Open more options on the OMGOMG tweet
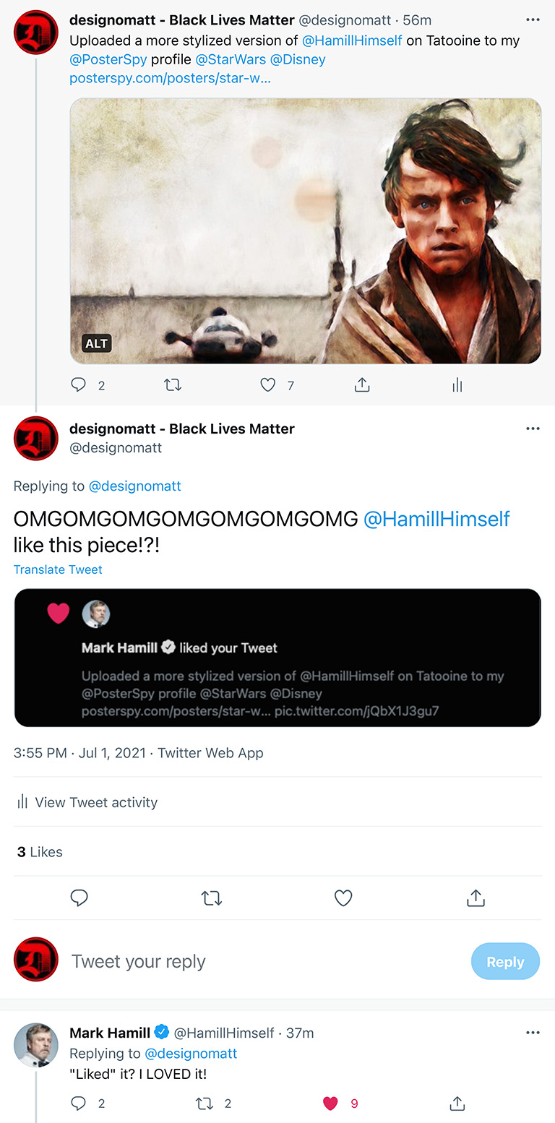The height and width of the screenshot is (1123, 555). pos(533,428)
